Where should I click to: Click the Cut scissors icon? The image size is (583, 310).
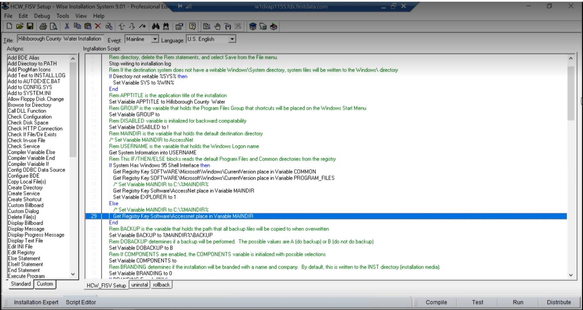pos(67,26)
